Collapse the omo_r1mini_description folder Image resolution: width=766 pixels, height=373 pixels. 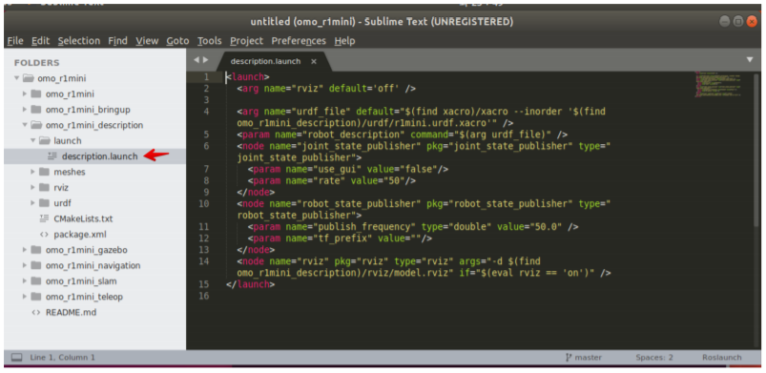tap(25, 125)
